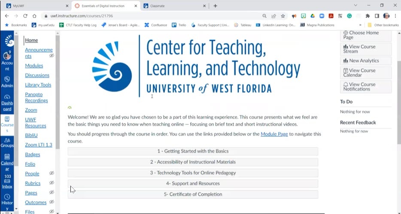Open Discussions in the course menu
The width and height of the screenshot is (401, 214).
pyautogui.click(x=37, y=75)
